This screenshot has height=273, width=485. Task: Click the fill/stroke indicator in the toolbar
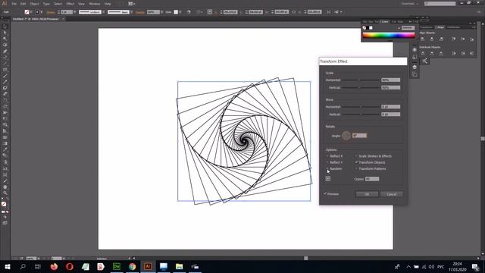tap(5, 205)
